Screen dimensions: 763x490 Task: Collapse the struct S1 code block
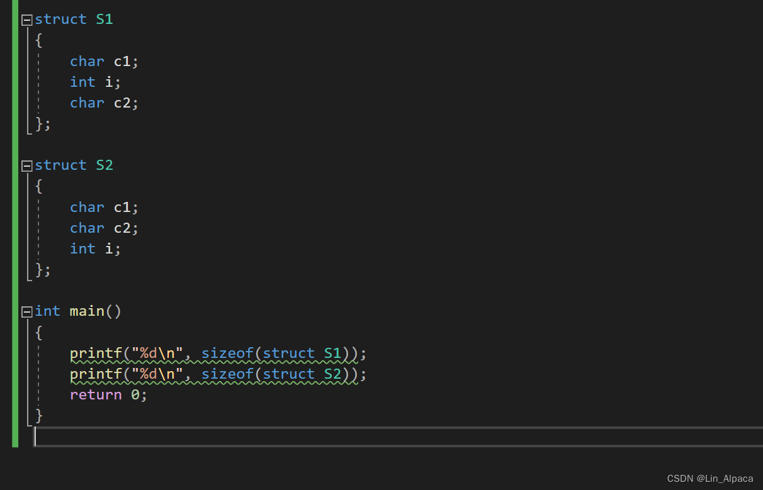click(x=26, y=20)
